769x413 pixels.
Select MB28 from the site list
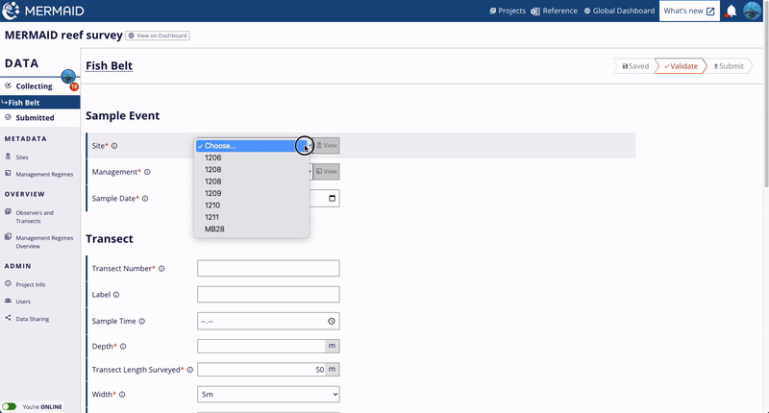tap(214, 230)
